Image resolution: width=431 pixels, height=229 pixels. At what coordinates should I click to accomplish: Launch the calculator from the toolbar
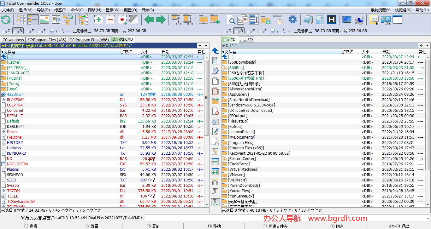320,20
